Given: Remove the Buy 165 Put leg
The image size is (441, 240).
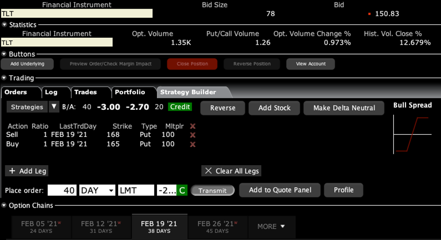Looking at the screenshot, I should 193,144.
